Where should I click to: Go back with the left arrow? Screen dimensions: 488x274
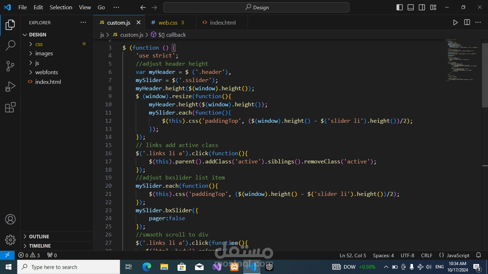[x=143, y=7]
